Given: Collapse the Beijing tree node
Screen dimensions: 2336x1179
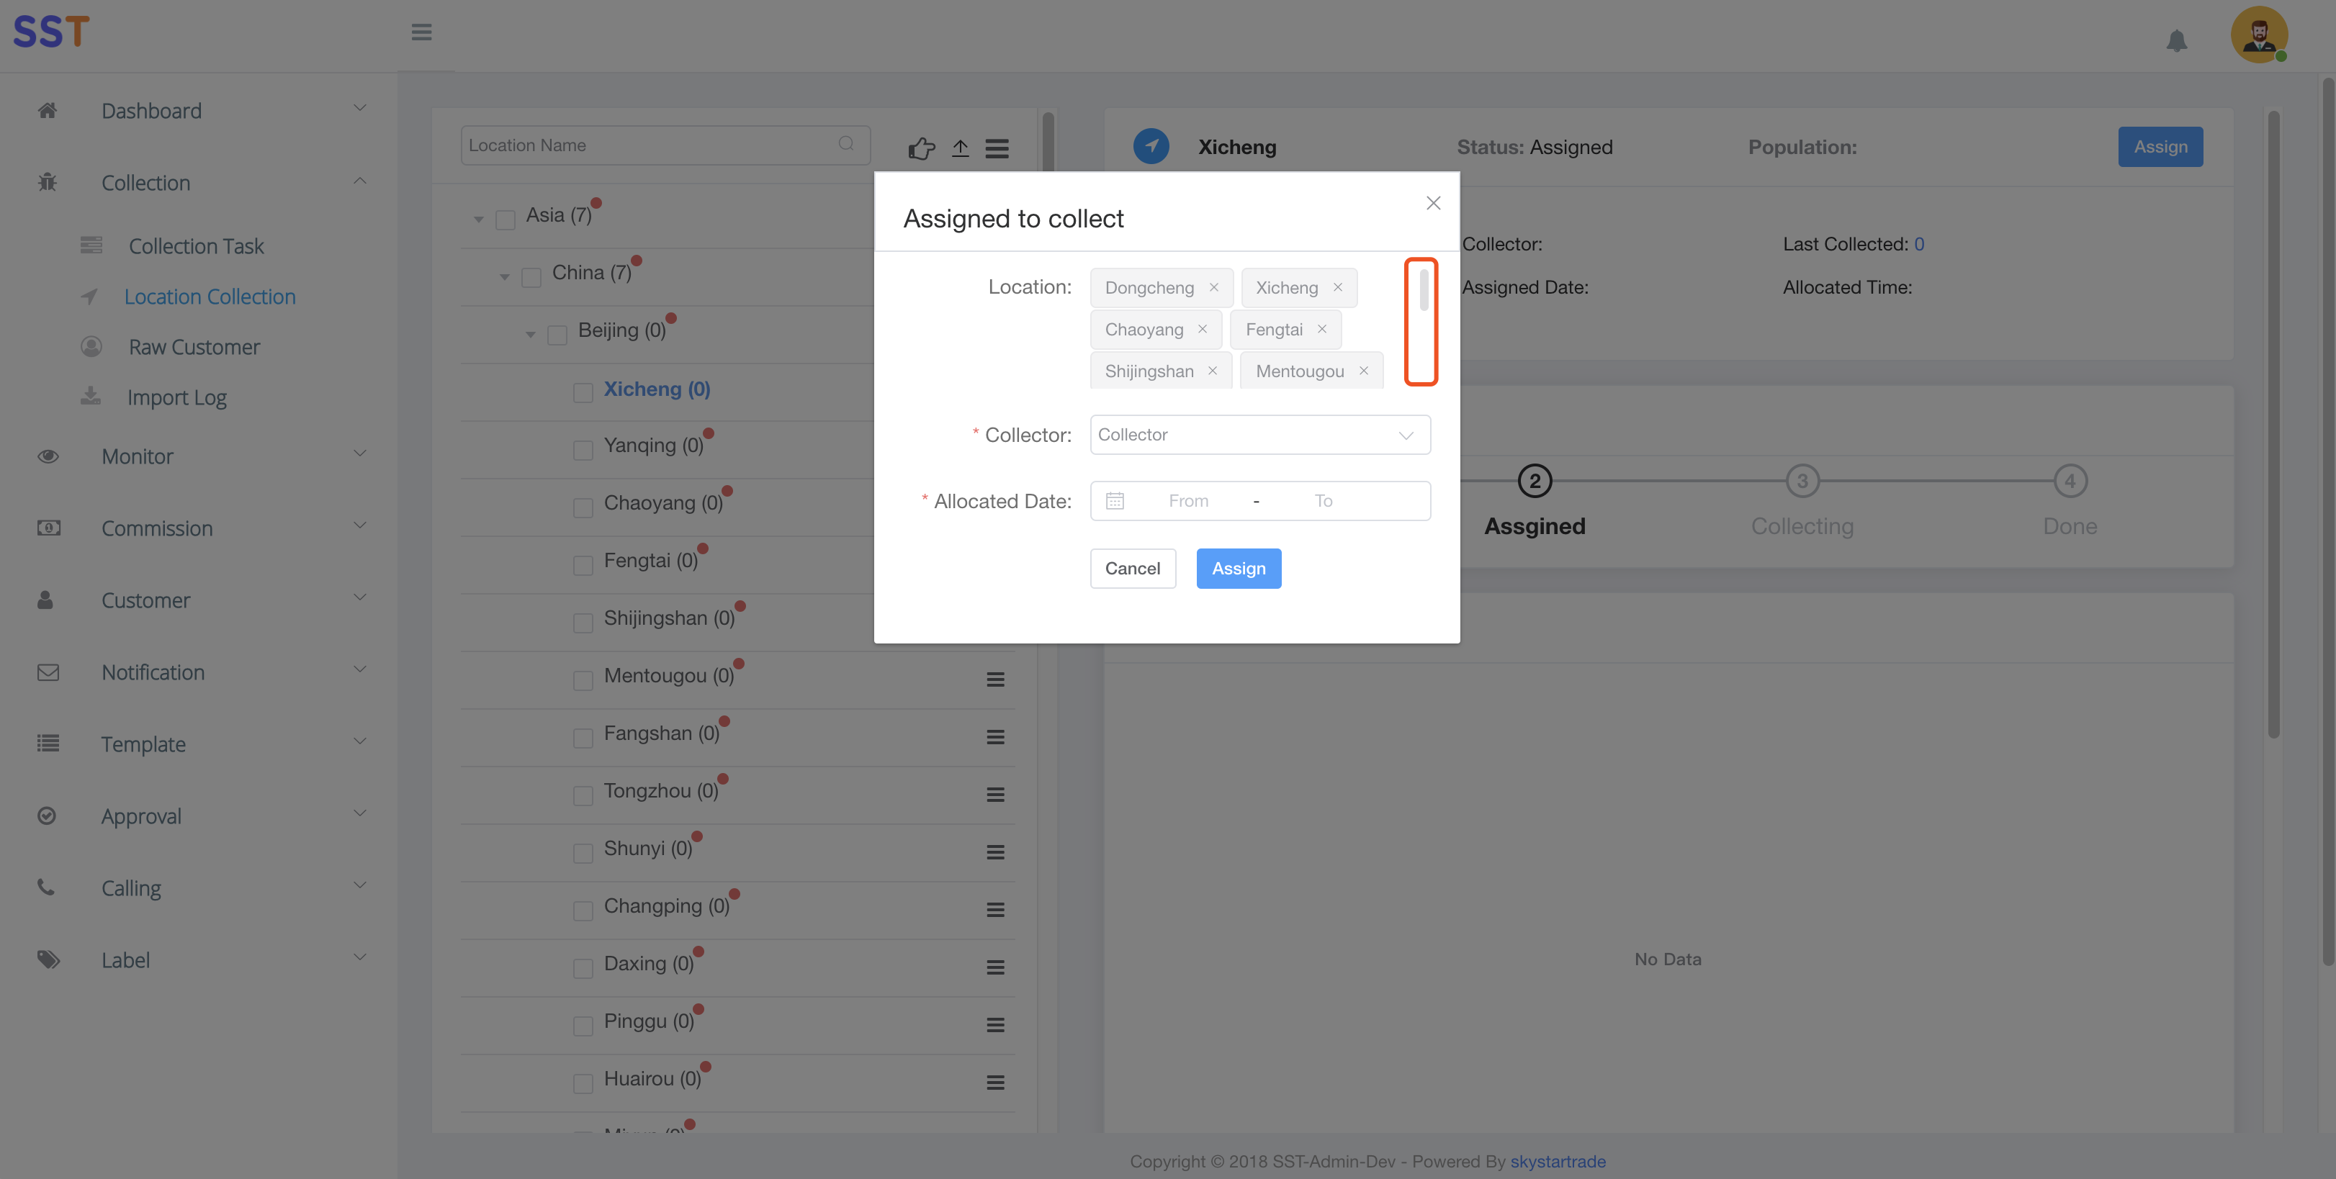Looking at the screenshot, I should (531, 335).
